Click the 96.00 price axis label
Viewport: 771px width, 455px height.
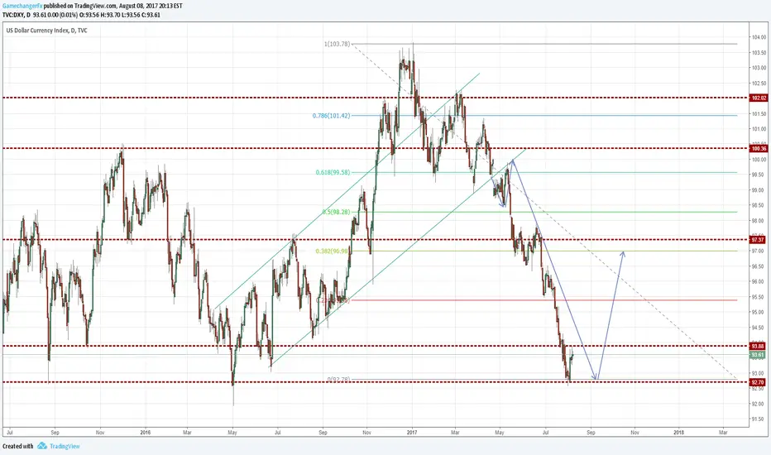757,281
